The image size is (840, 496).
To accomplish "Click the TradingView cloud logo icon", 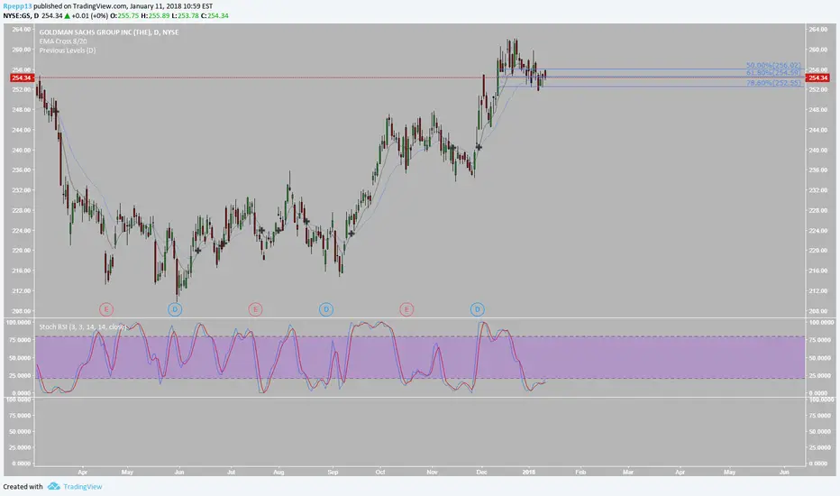I will [x=53, y=486].
